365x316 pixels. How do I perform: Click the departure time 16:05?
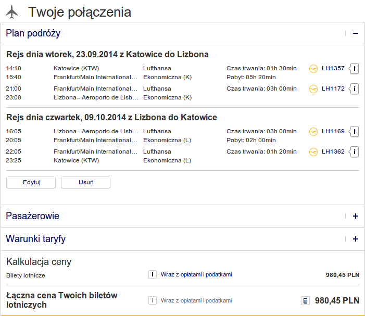14,131
